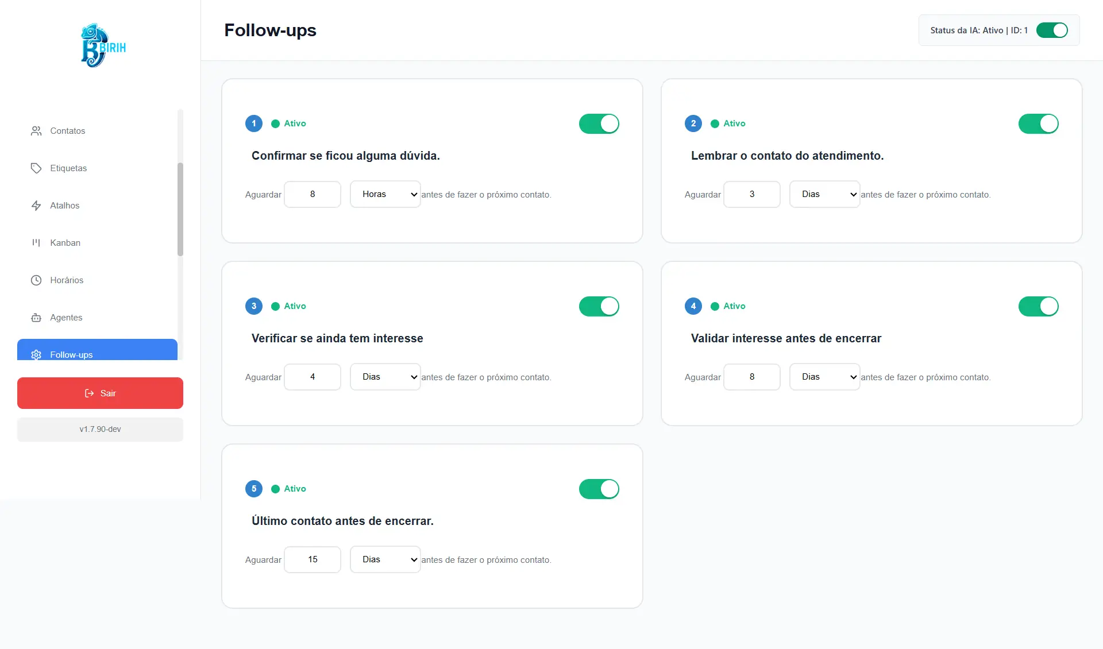1103x649 pixels.
Task: Click the Etiquetas tag icon
Action: (36, 168)
